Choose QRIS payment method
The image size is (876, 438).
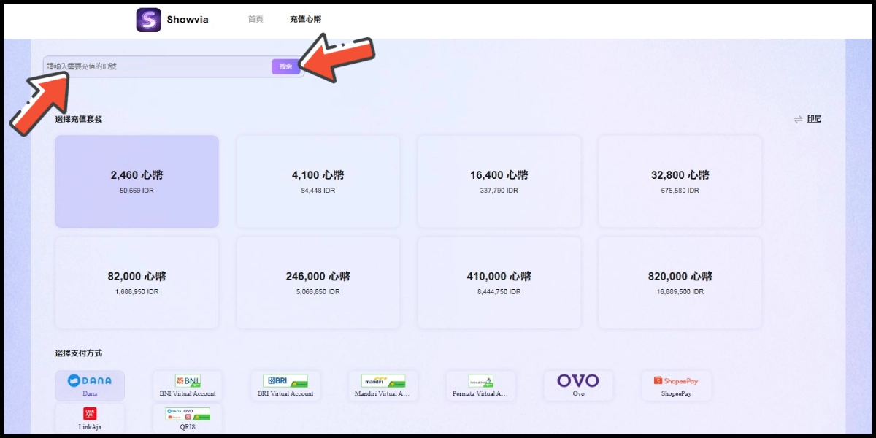click(188, 418)
